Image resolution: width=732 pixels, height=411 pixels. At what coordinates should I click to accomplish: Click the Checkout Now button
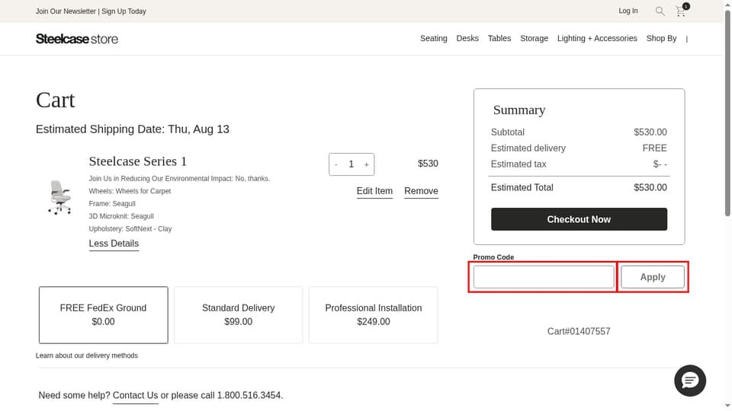[x=579, y=219]
